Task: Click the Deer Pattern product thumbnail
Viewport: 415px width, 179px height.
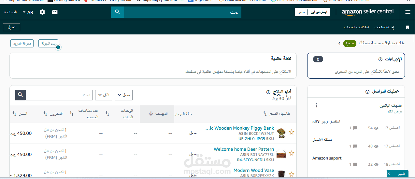Action: point(281,154)
